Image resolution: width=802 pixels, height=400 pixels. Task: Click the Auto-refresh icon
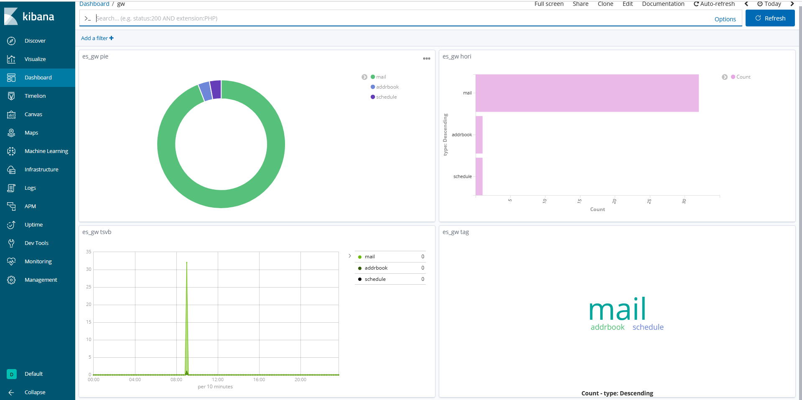tap(696, 4)
